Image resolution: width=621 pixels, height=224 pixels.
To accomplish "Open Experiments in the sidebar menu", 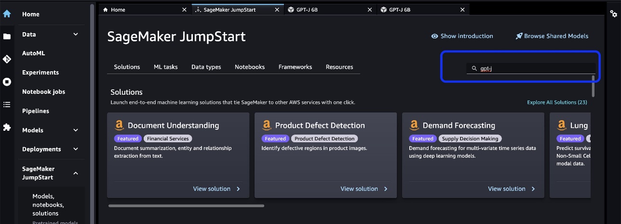I will [40, 73].
